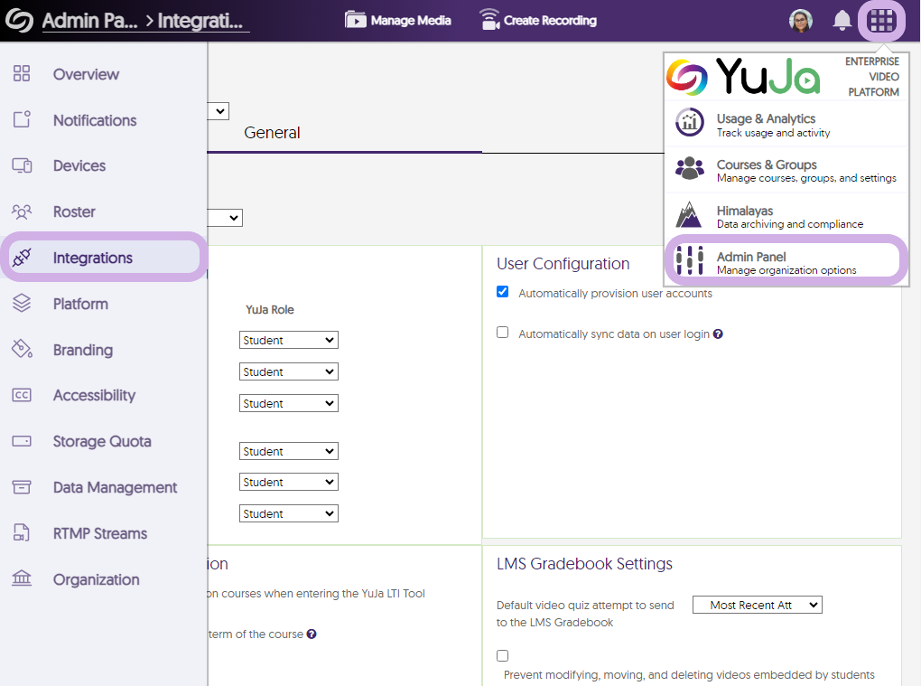Expand the last Student role dropdown
This screenshot has height=686, width=921.
(288, 513)
